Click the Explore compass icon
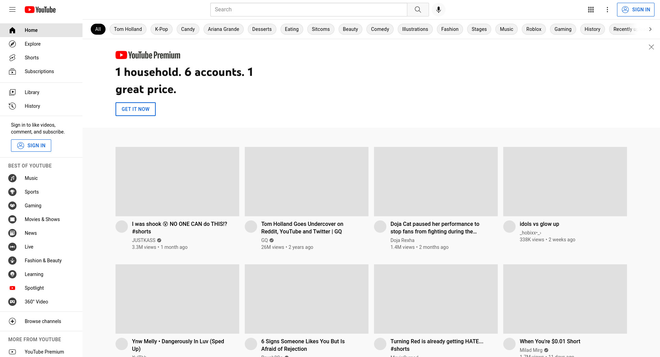Screen dimensions: 660x357 pos(12,44)
